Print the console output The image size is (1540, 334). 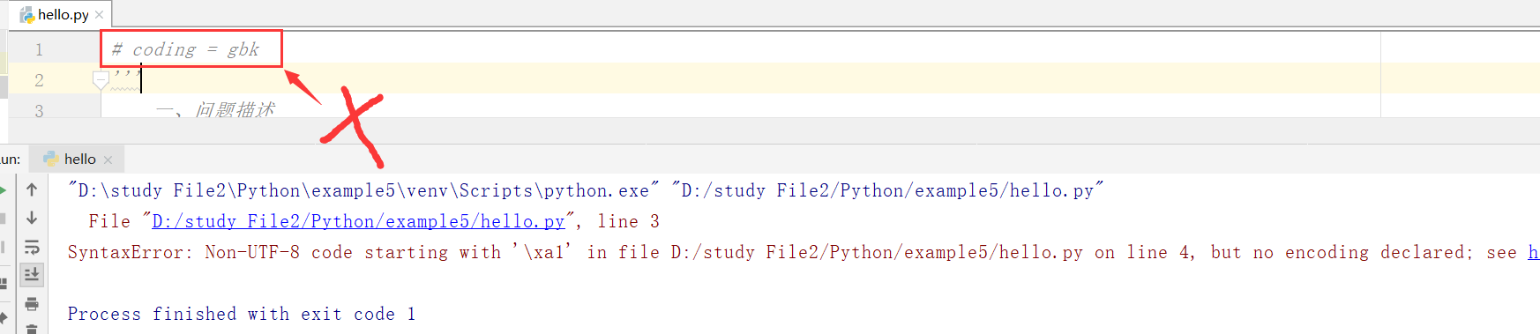(32, 304)
